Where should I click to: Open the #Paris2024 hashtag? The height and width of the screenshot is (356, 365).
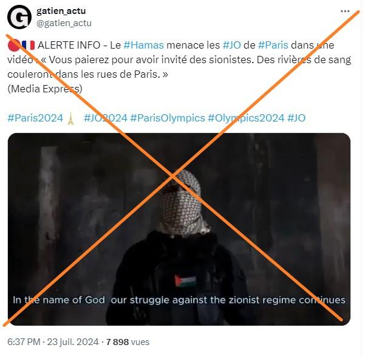(35, 118)
